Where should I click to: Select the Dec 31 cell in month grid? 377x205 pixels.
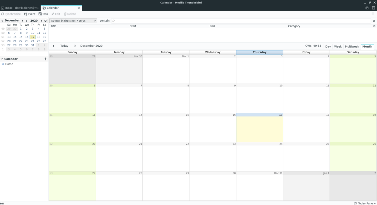[x=260, y=186]
